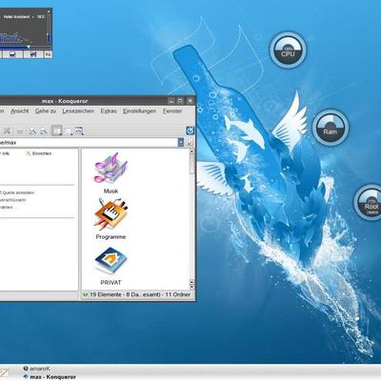381x381 pixels.
Task: Click the CPU gauge desktop widget
Action: 288,50
